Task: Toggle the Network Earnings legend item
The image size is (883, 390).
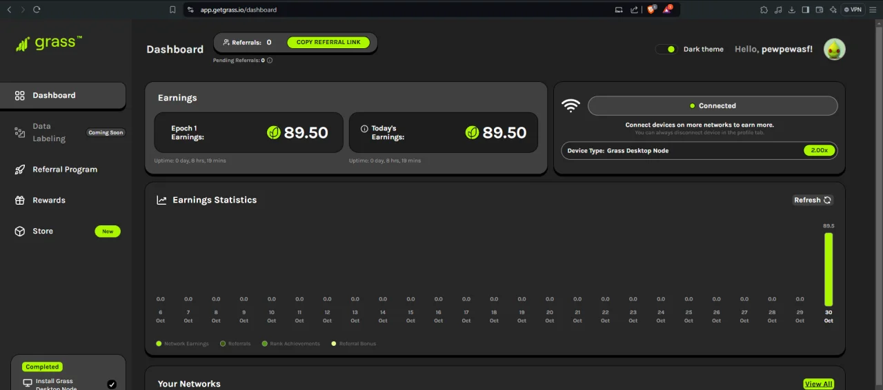Action: tap(182, 343)
